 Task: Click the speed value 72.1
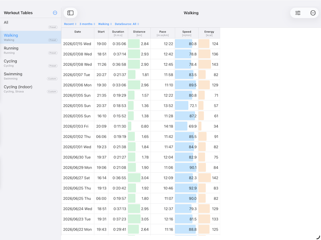click(x=193, y=105)
